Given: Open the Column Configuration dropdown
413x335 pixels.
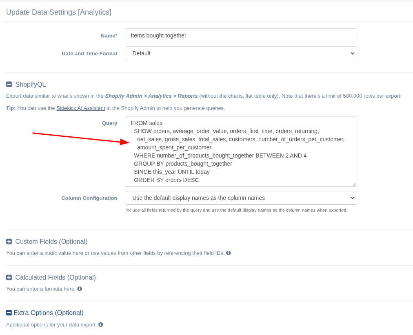Looking at the screenshot, I should (x=241, y=198).
